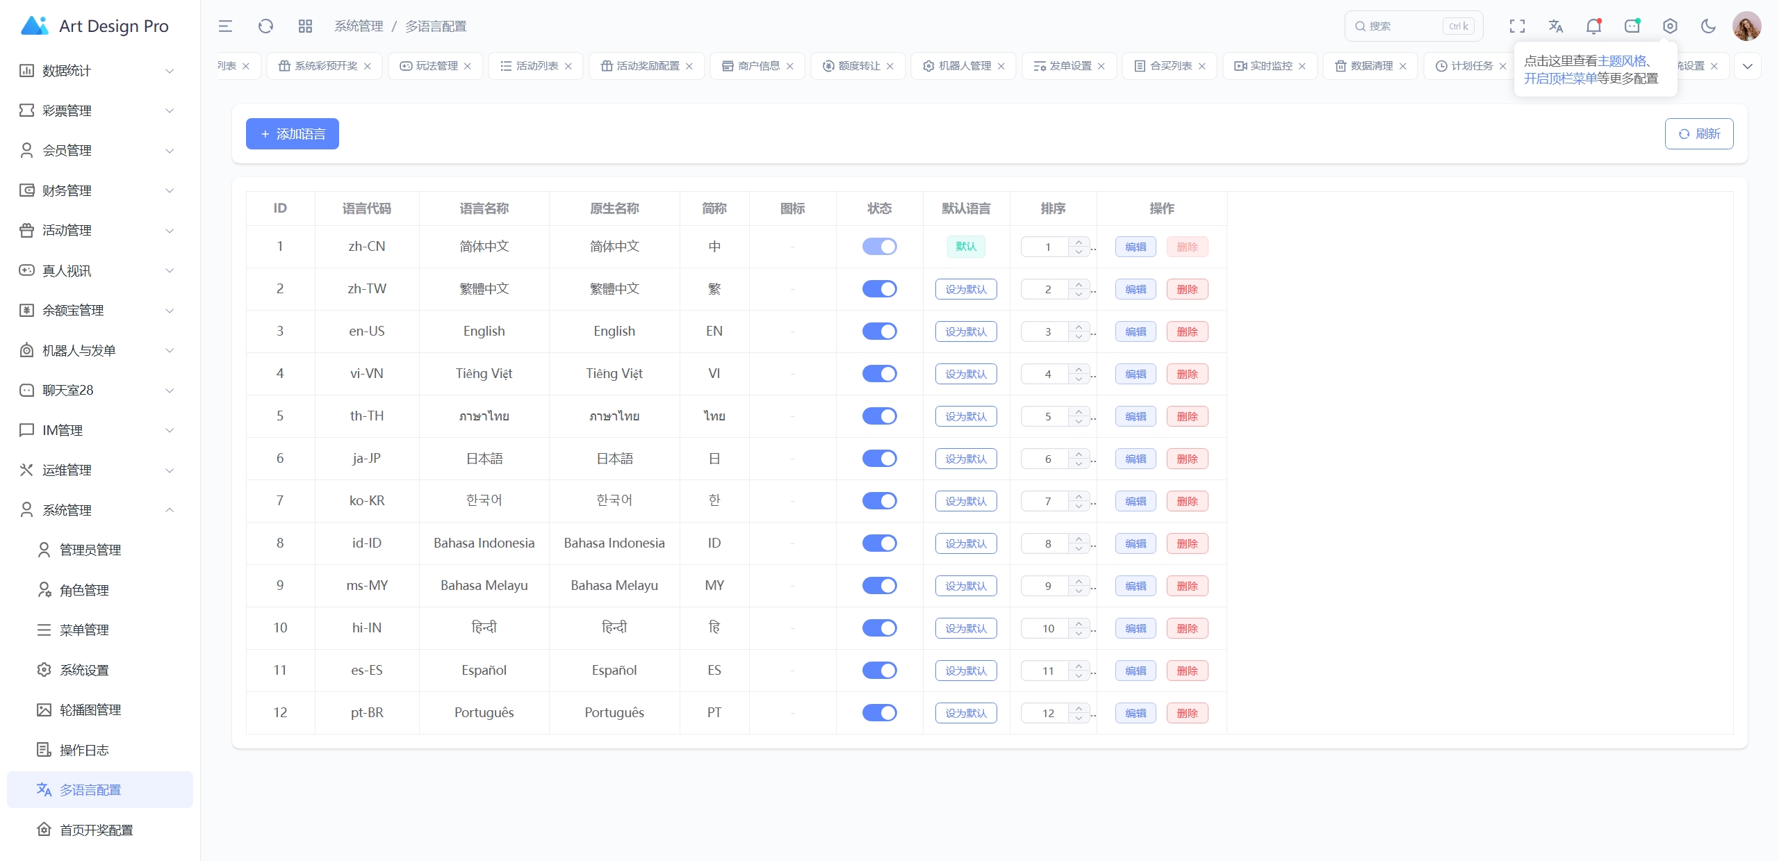
Task: Switch to dark mode with the moon icon
Action: point(1708,26)
